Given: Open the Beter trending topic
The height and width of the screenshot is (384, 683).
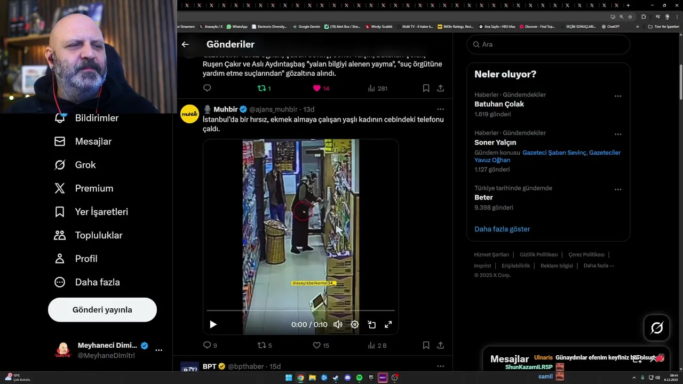Looking at the screenshot, I should 483,197.
